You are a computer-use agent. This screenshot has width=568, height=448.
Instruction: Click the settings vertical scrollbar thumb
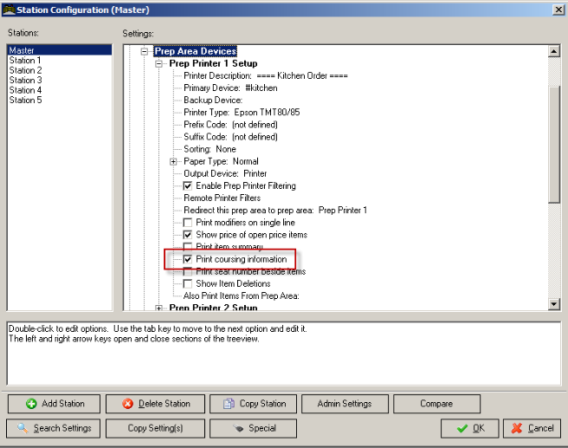554,144
